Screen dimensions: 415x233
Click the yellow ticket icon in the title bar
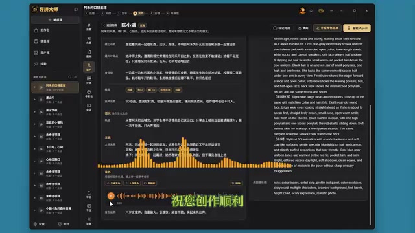click(321, 11)
